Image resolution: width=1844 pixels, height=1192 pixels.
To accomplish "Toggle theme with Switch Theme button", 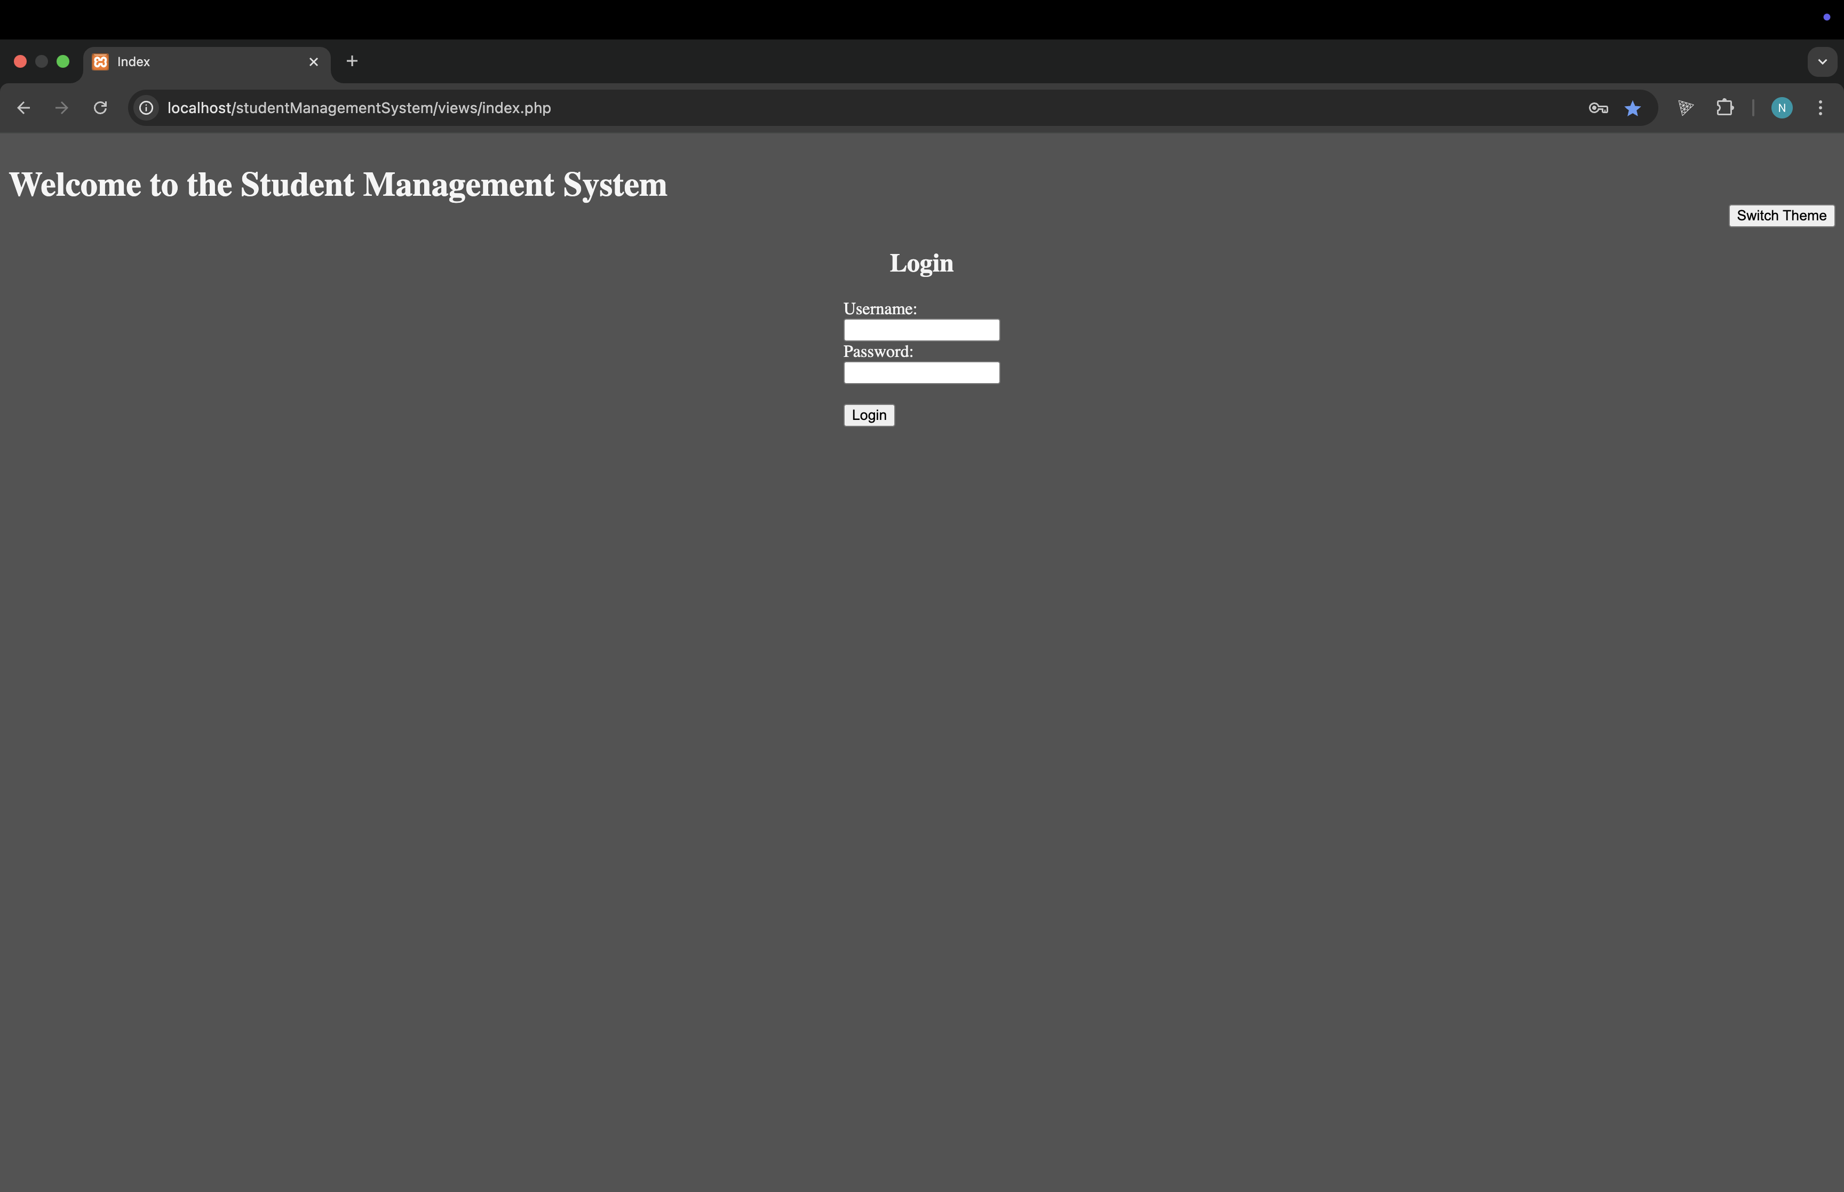I will 1781,215.
